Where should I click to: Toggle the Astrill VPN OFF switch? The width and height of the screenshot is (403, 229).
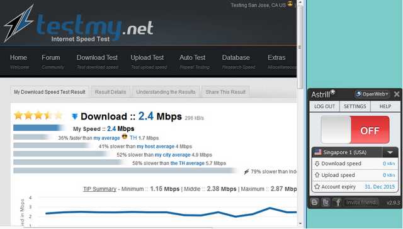click(355, 130)
